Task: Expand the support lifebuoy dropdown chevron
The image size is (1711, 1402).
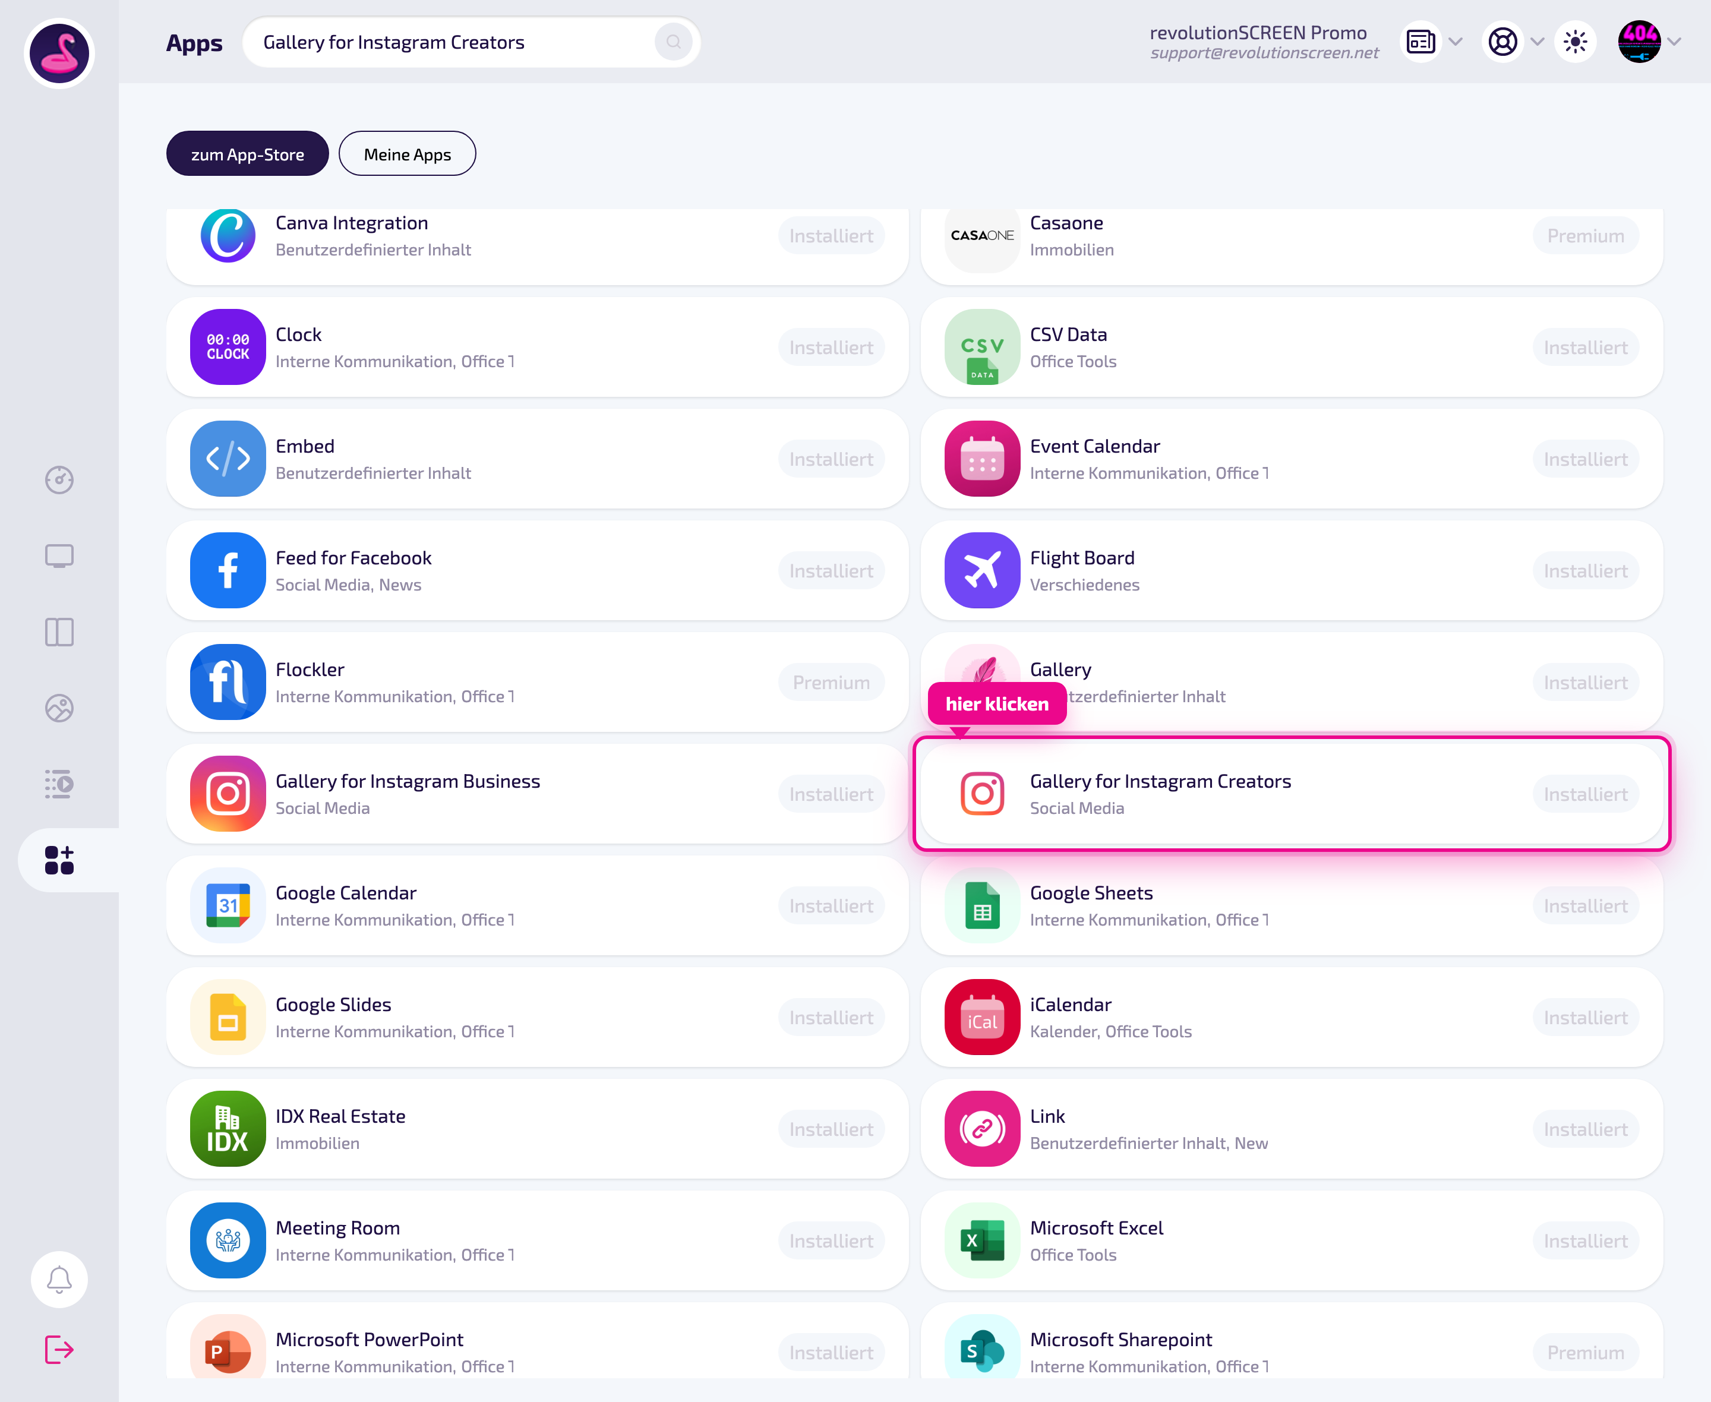Action: click(1538, 42)
